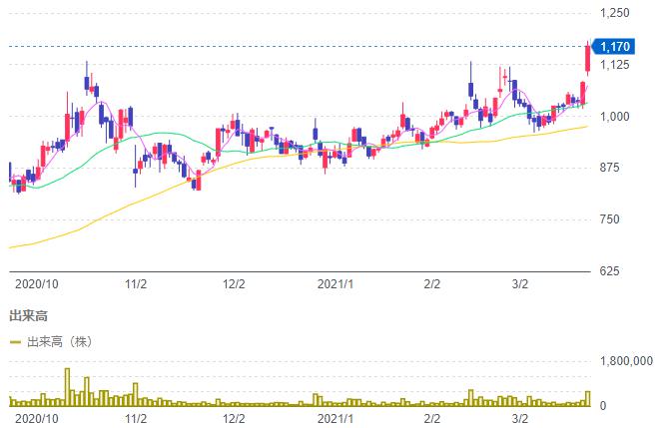Click 11/2 label under price chart
The height and width of the screenshot is (428, 666).
(136, 284)
